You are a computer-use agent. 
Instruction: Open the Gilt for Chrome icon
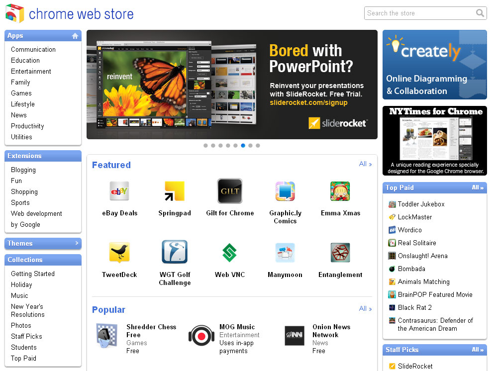tap(230, 191)
